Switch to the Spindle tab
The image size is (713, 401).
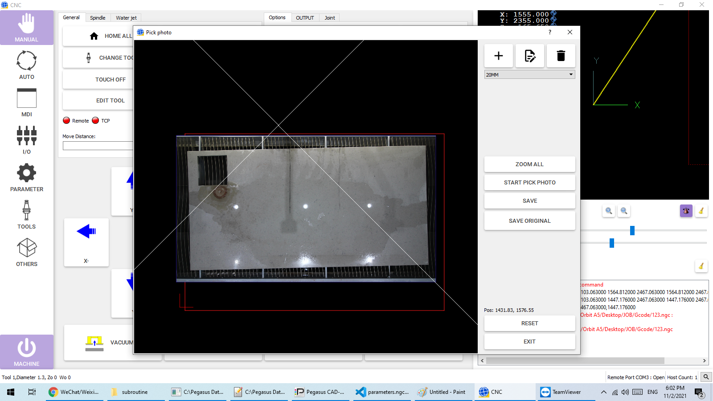pyautogui.click(x=98, y=18)
